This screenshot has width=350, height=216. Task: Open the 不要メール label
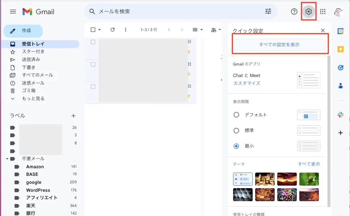tap(33, 158)
